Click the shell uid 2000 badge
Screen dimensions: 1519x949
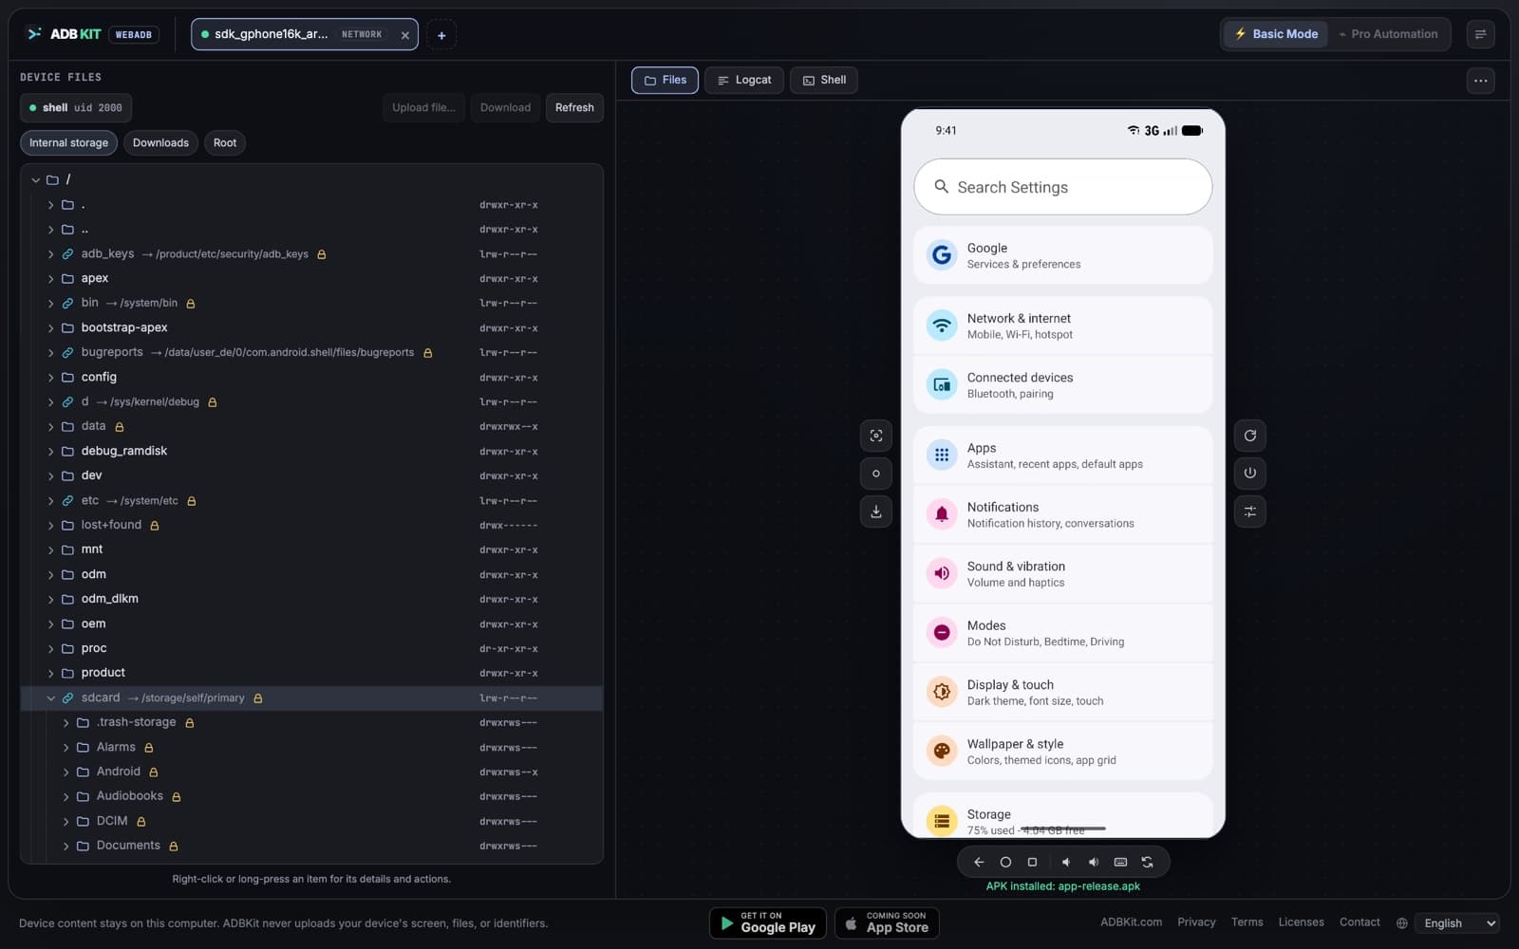pyautogui.click(x=76, y=108)
